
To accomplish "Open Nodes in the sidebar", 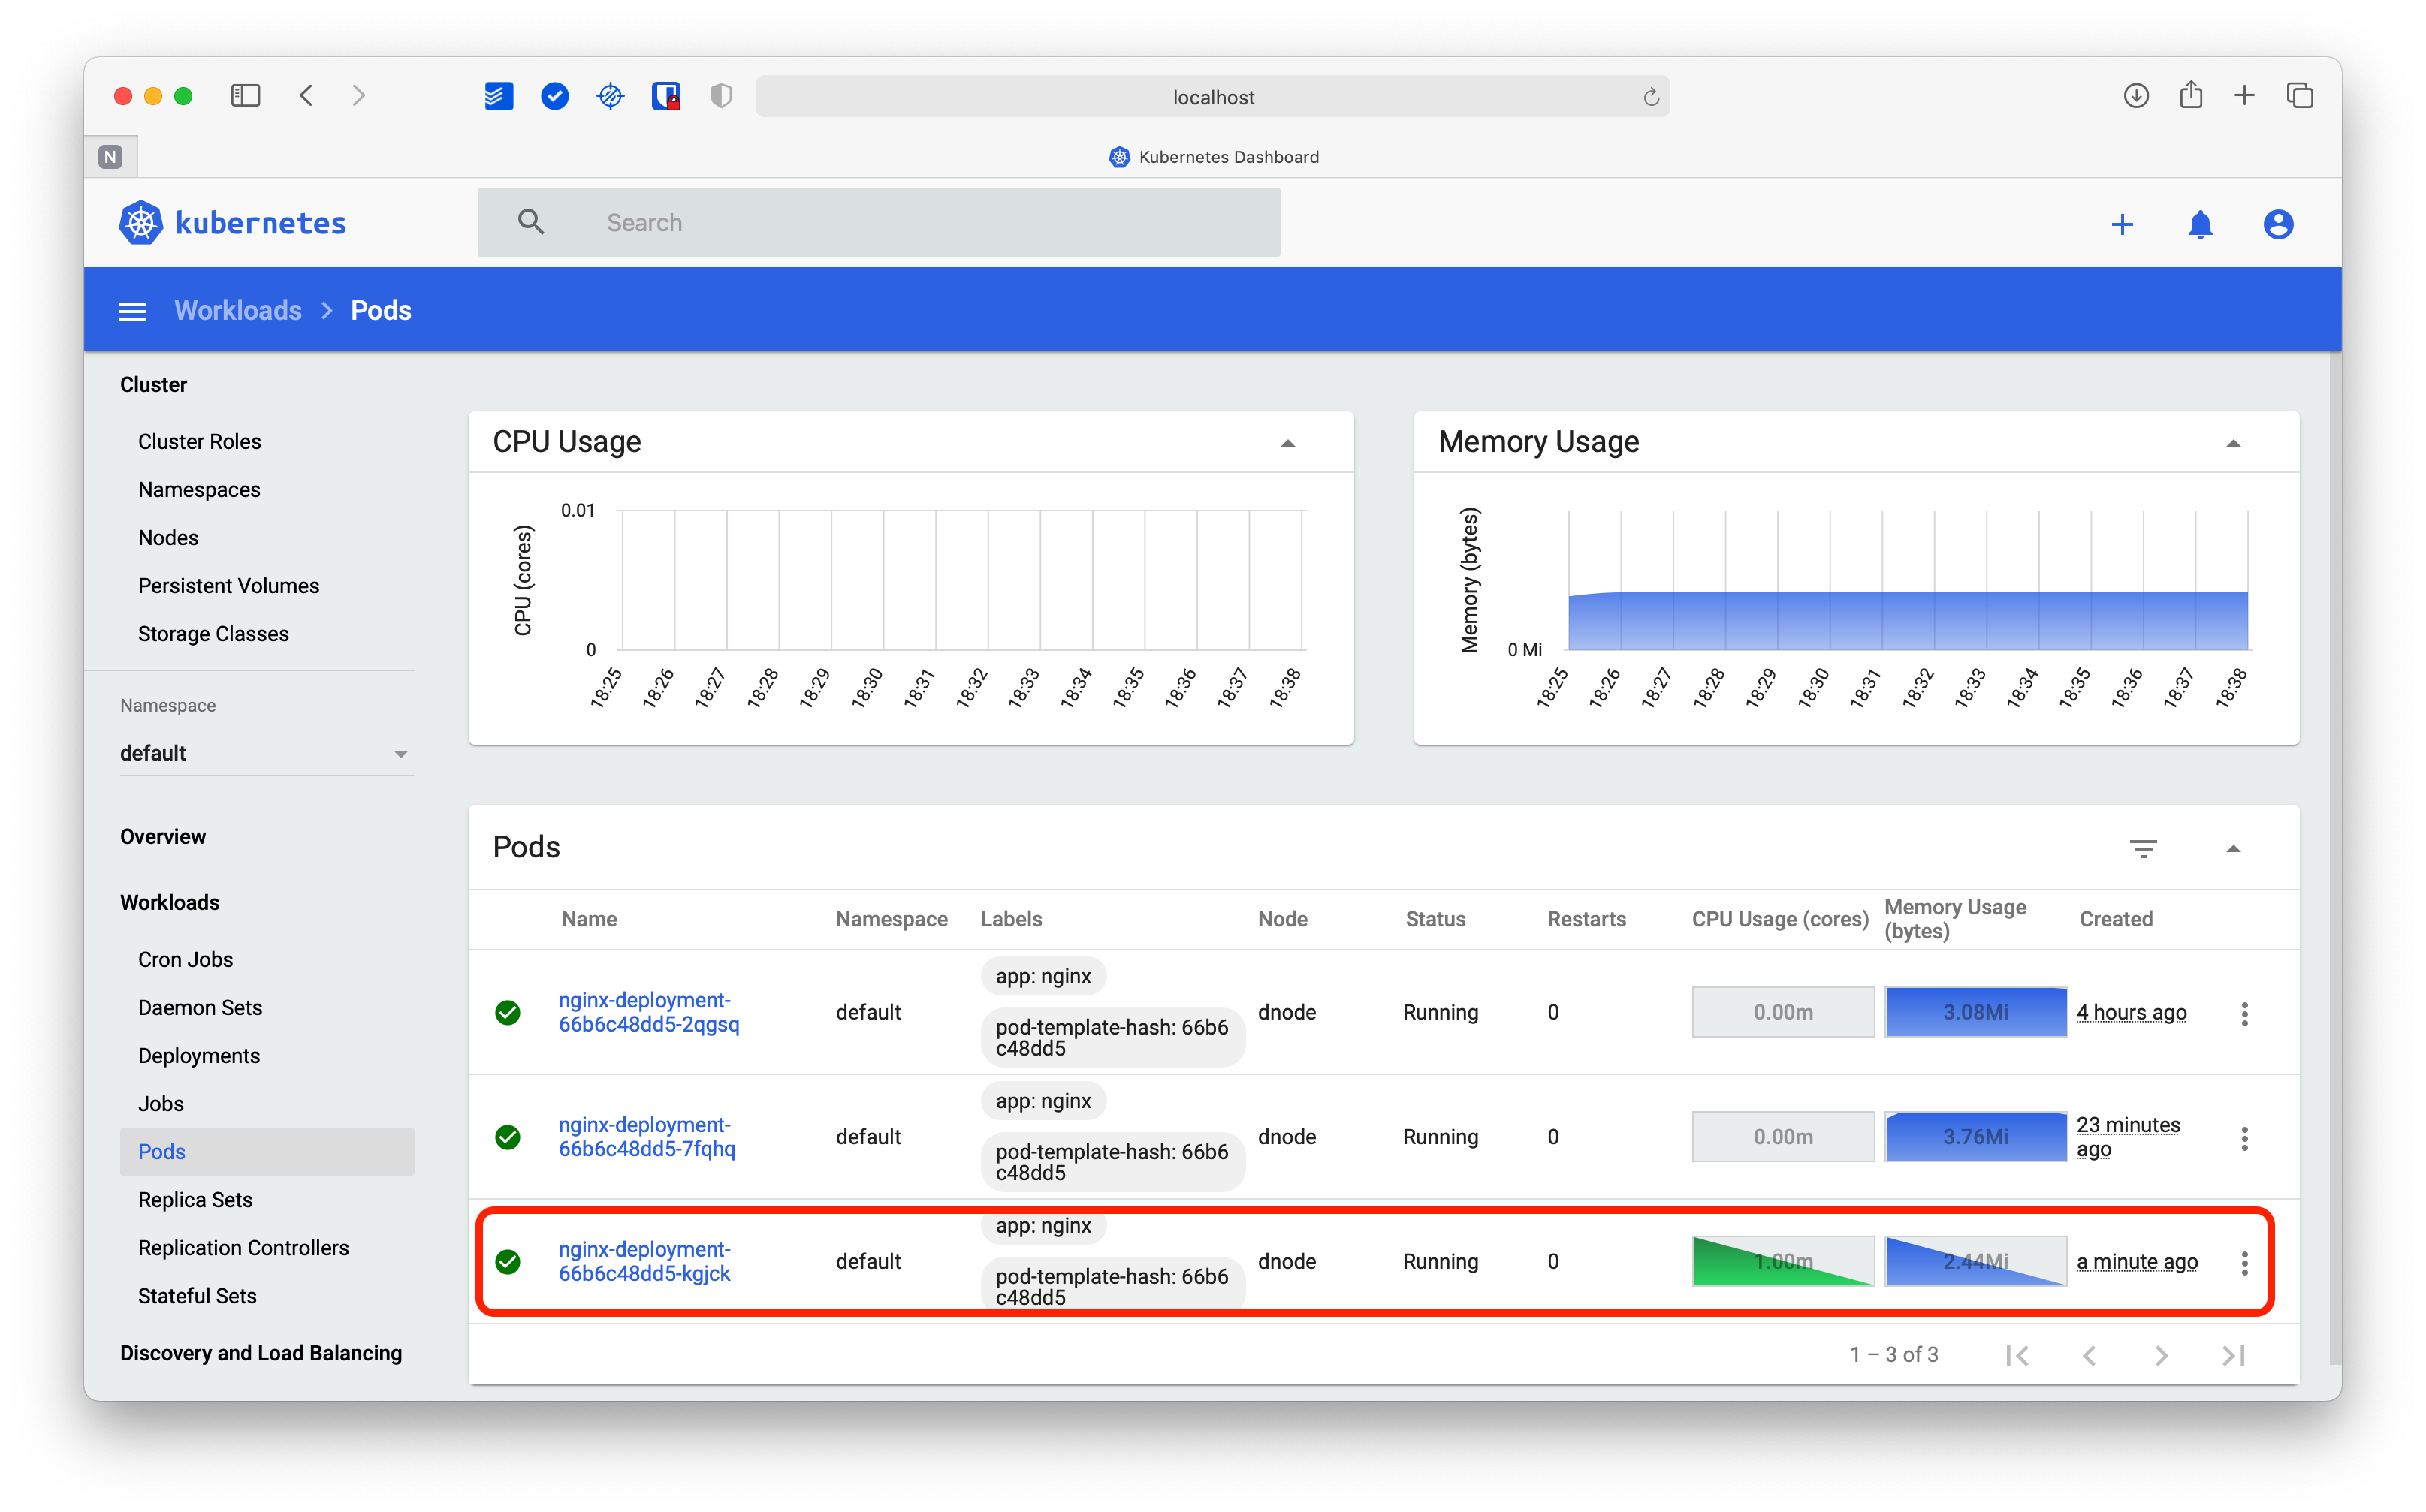I will click(x=168, y=538).
